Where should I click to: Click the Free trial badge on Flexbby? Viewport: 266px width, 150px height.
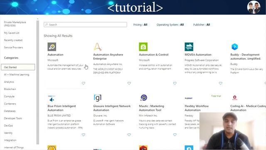pyautogui.click(x=216, y=96)
